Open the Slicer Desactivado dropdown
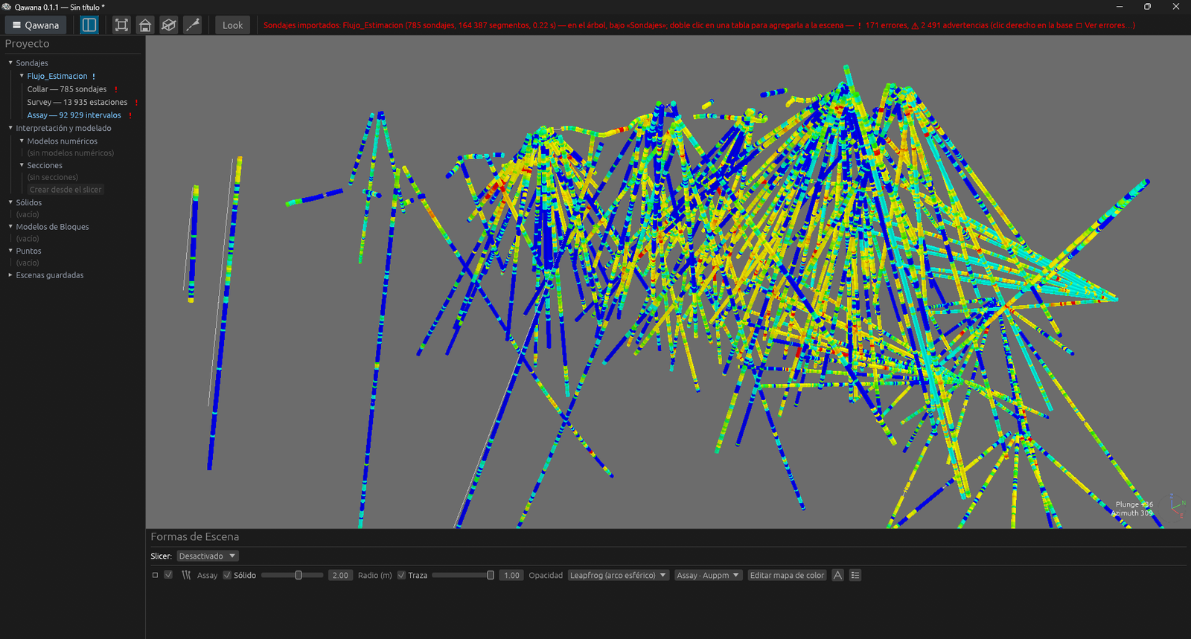Screen dimensions: 1191x639 pos(208,556)
